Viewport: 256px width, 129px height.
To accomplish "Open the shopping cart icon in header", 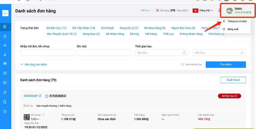I will click(157, 10).
